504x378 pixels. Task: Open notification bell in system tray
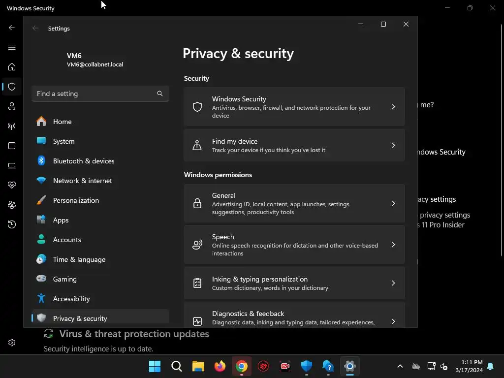click(x=491, y=366)
